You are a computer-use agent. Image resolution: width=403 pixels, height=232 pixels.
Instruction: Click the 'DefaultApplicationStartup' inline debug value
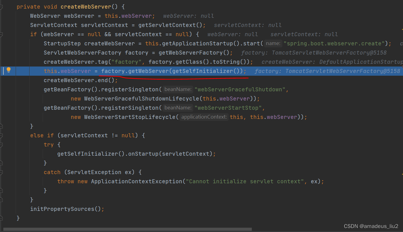[361, 62]
